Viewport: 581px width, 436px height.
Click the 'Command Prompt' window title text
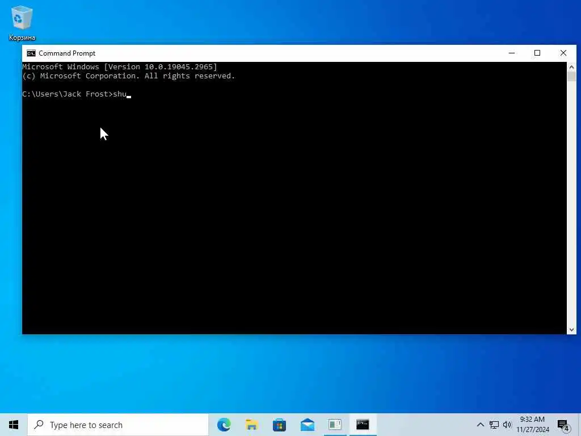click(67, 53)
